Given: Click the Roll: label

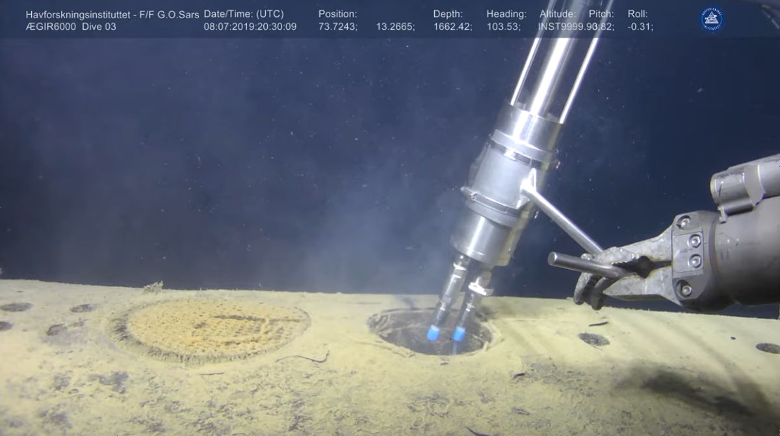Looking at the screenshot, I should [x=638, y=14].
